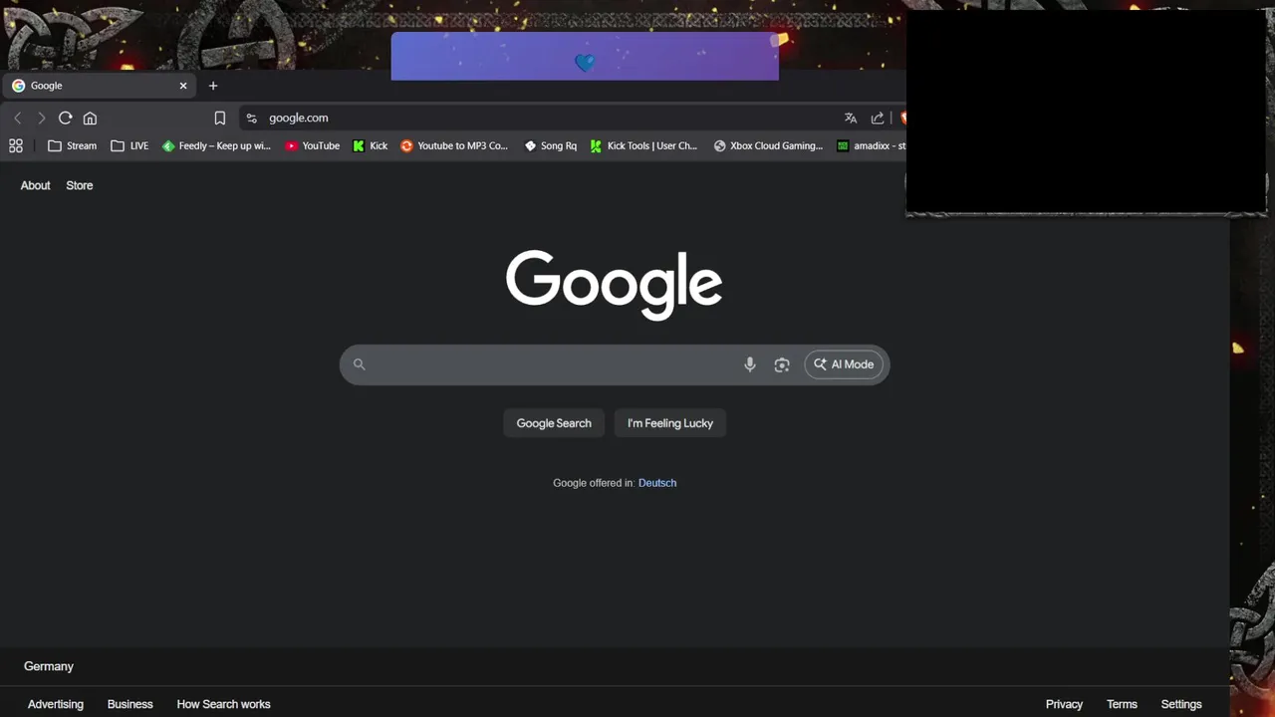1275x717 pixels.
Task: Close the Google tab
Action: coord(183,86)
